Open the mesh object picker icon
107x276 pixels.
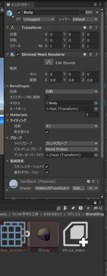tap(96, 103)
